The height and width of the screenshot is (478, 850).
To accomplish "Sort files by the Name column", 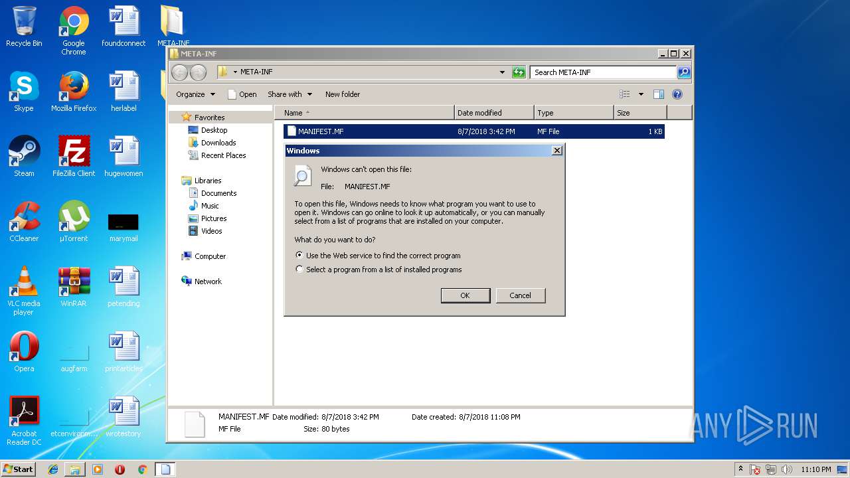I will point(365,113).
